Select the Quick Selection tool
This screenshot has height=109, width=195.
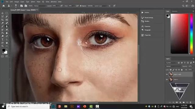7,16
